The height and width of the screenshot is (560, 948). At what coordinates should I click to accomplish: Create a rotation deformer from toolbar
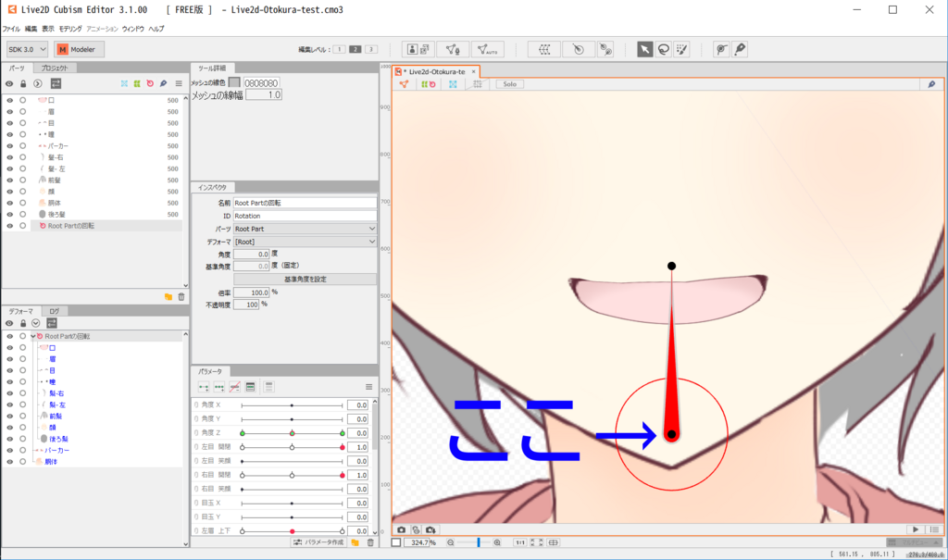click(578, 50)
